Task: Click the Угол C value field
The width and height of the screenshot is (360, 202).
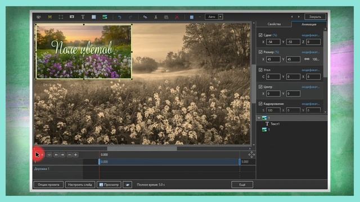Action: tap(273, 77)
